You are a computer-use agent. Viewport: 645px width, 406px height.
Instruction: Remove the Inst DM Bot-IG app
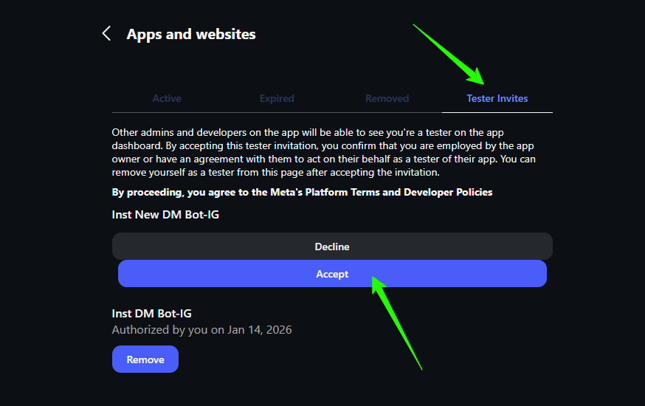(145, 359)
